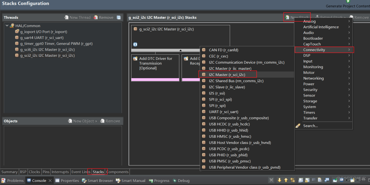Switch to the Summary tab

10,172
